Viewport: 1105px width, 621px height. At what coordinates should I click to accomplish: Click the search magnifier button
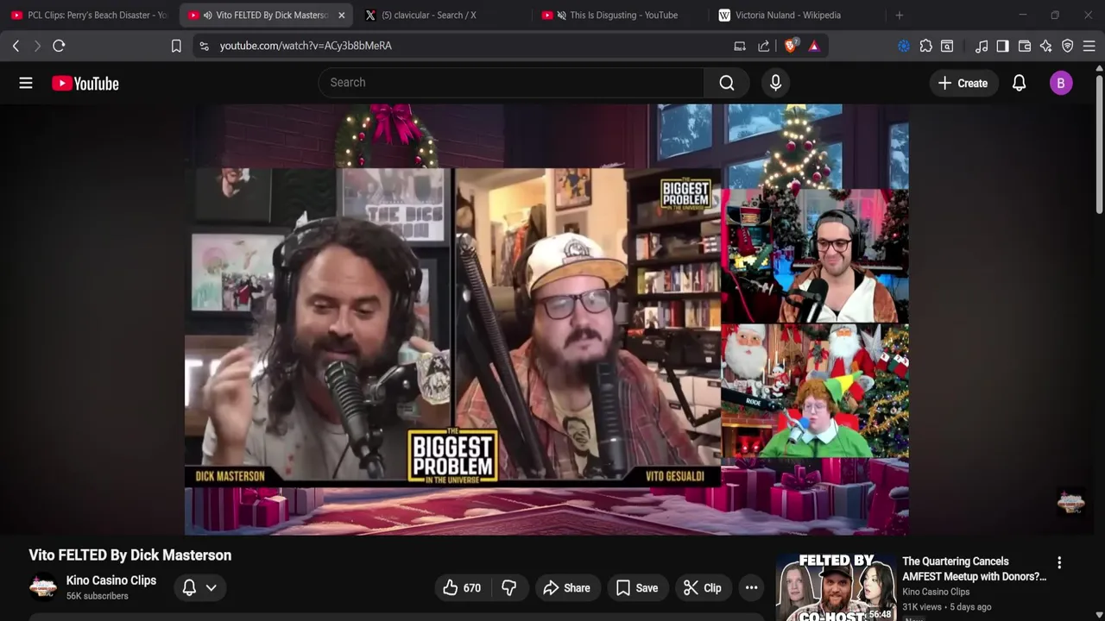pos(727,83)
